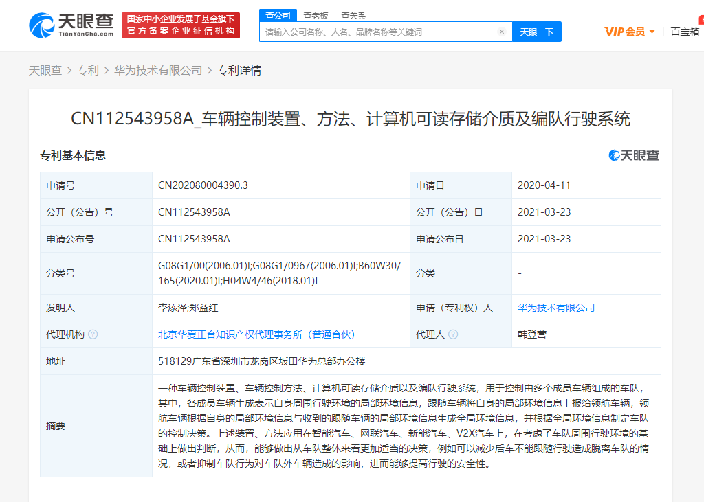Screen dimensions: 704x502
Task: Click the 申请（专利权）人 label cell
Action: (x=461, y=308)
